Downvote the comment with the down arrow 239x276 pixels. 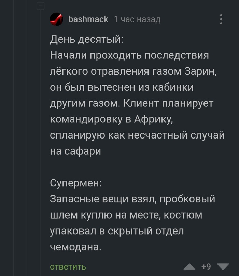(x=223, y=266)
